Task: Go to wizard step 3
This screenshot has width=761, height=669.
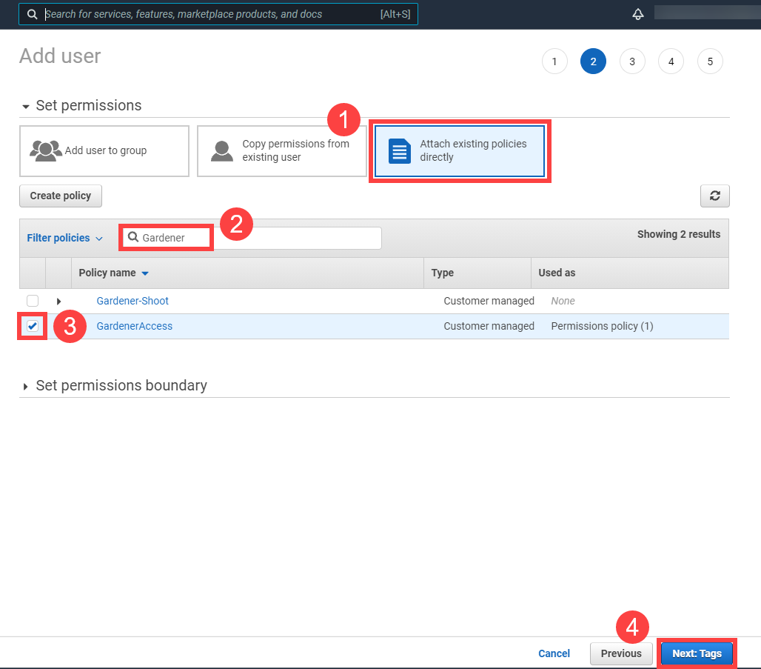Action: click(631, 61)
